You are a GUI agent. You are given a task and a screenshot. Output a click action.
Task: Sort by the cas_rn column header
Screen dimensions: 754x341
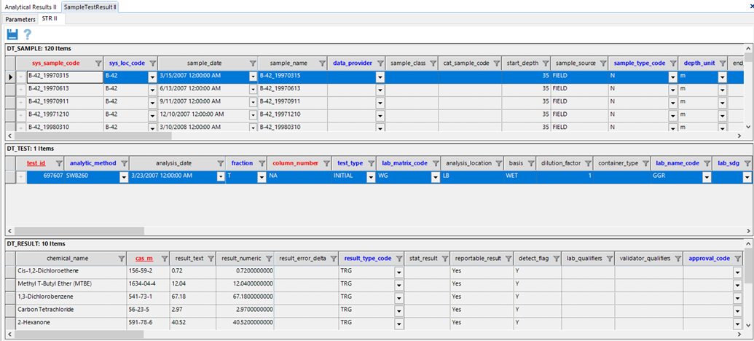[x=144, y=259]
